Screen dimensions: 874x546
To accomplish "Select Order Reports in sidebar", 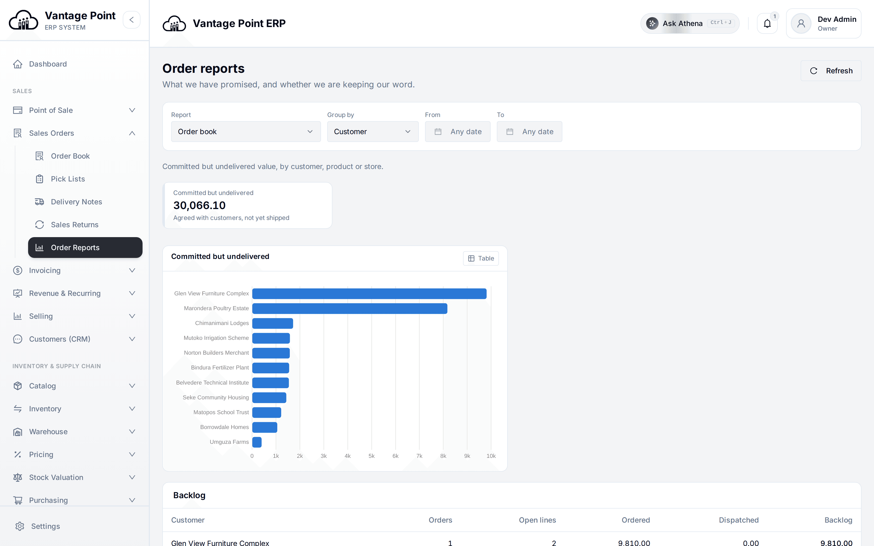I will click(x=85, y=248).
